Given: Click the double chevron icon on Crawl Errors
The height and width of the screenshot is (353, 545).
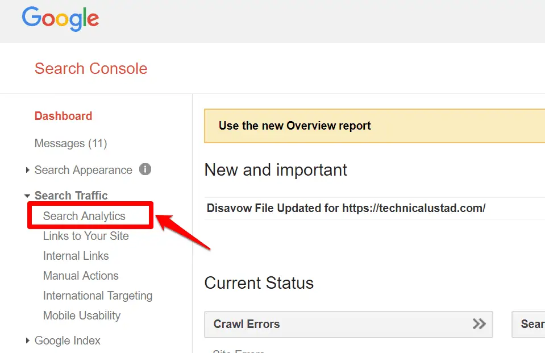Looking at the screenshot, I should tap(479, 324).
